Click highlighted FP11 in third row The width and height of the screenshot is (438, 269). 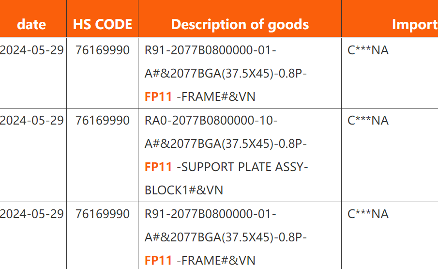(158, 261)
